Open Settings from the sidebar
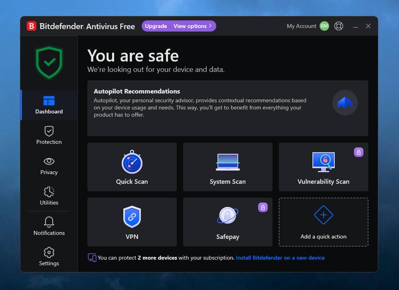This screenshot has width=399, height=290. click(x=49, y=256)
